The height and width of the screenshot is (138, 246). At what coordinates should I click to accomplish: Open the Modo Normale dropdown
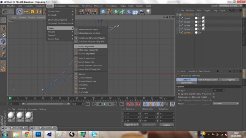click(x=226, y=103)
